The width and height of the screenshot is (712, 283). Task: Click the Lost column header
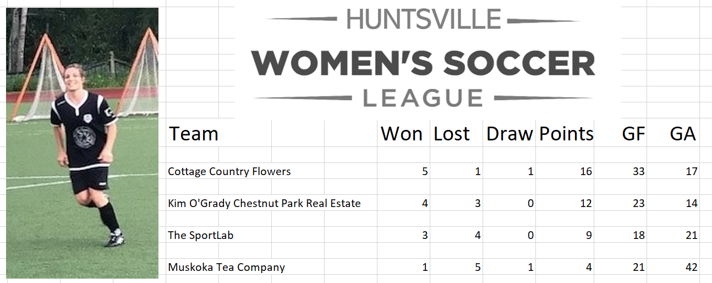tap(452, 134)
